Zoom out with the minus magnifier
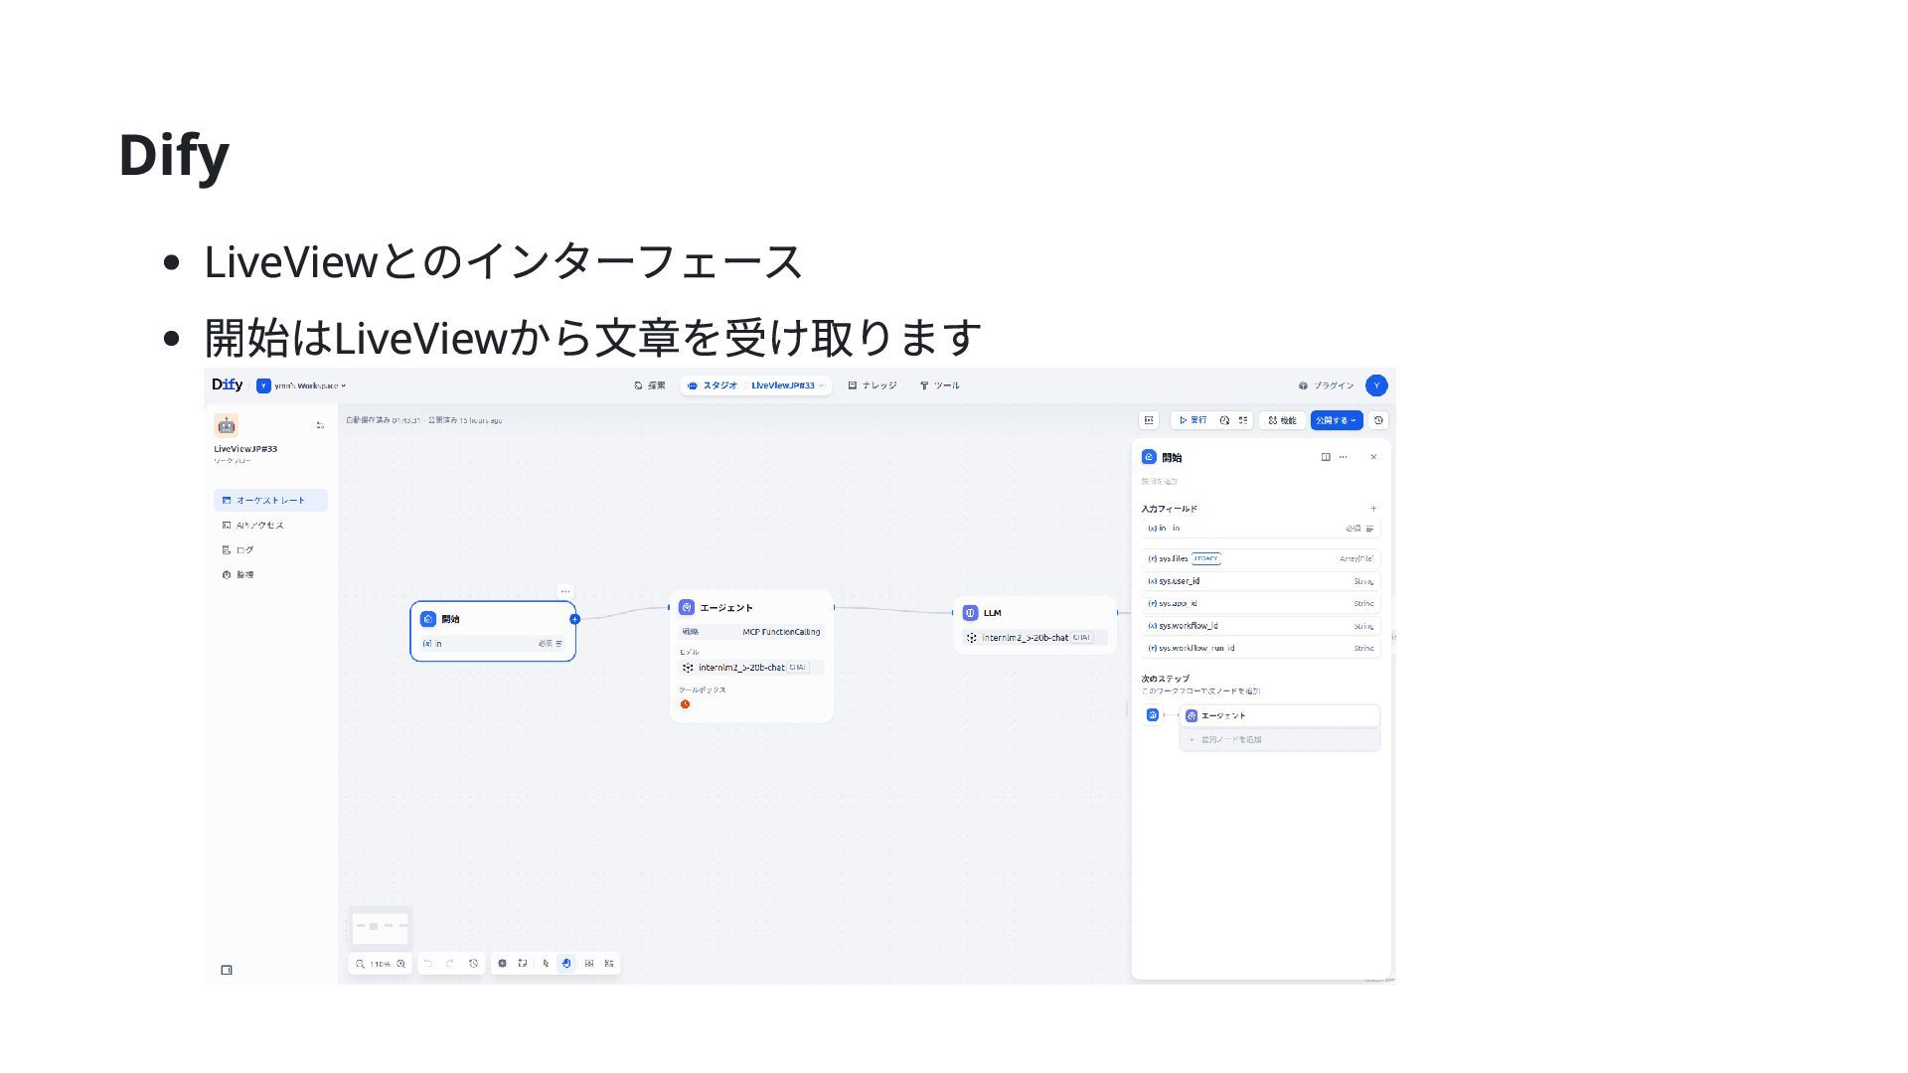This screenshot has height=1073, width=1908. click(x=360, y=964)
